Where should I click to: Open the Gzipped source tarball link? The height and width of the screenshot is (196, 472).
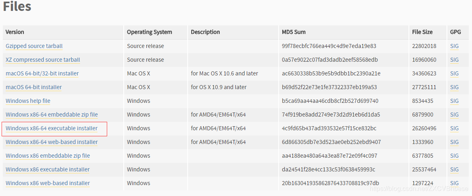[34, 46]
